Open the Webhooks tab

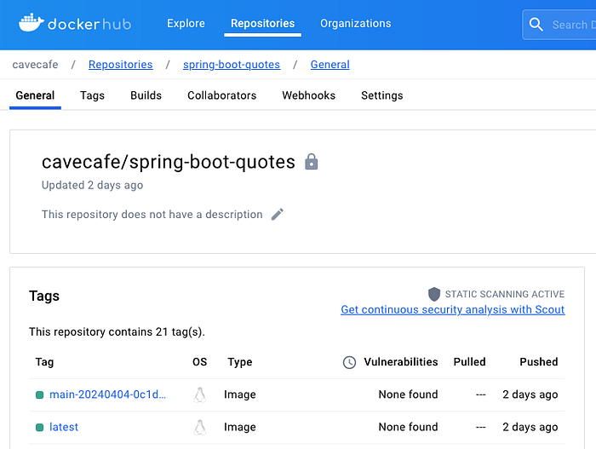[x=308, y=95]
